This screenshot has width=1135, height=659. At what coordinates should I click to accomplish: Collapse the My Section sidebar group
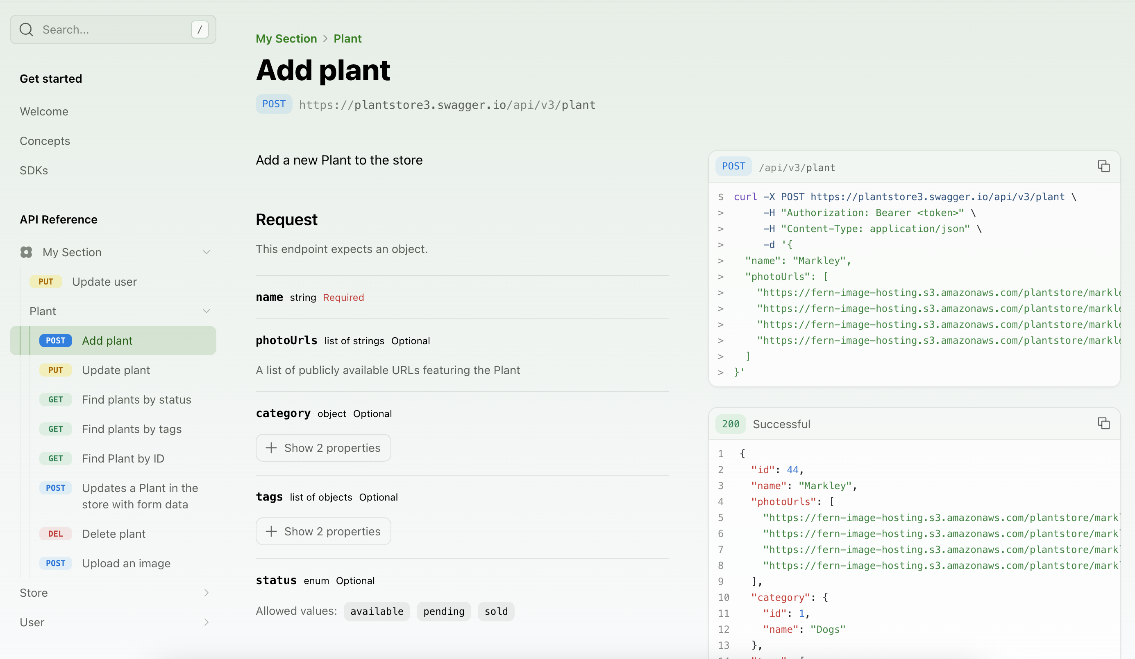206,252
